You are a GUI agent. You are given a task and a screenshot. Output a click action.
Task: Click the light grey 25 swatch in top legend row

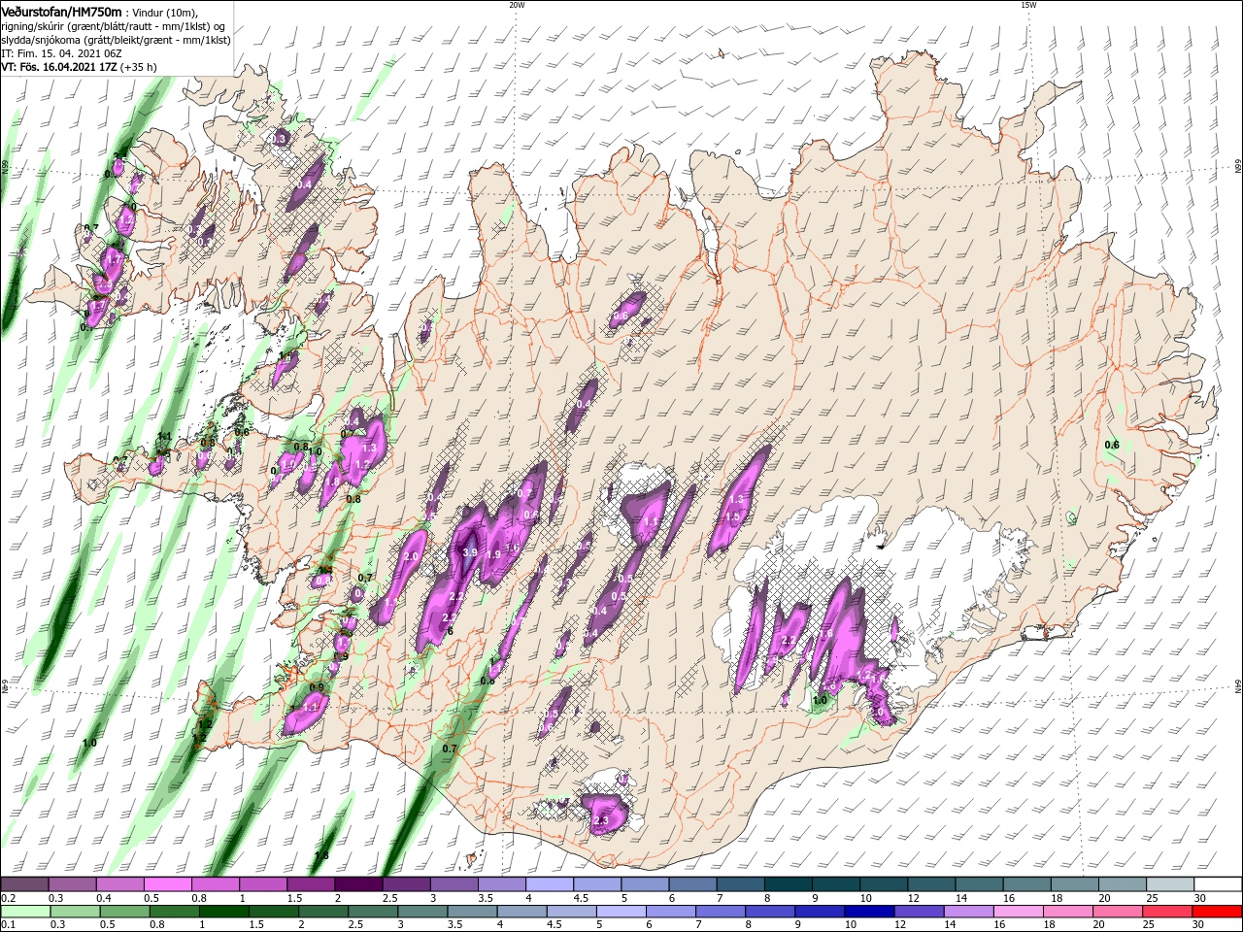(1170, 884)
